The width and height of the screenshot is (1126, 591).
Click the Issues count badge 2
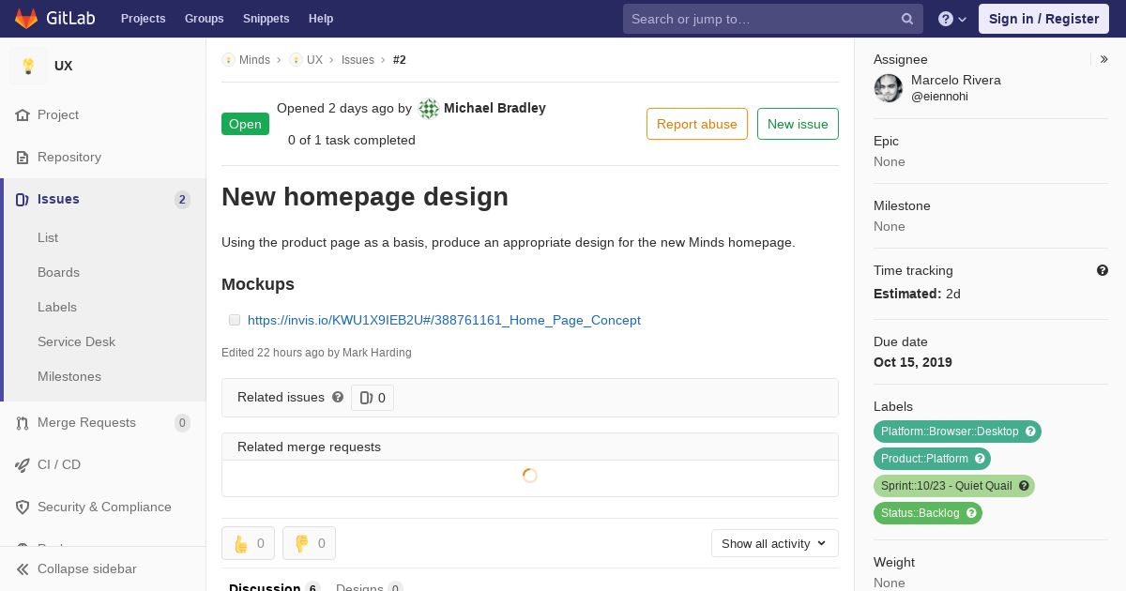[x=182, y=199]
